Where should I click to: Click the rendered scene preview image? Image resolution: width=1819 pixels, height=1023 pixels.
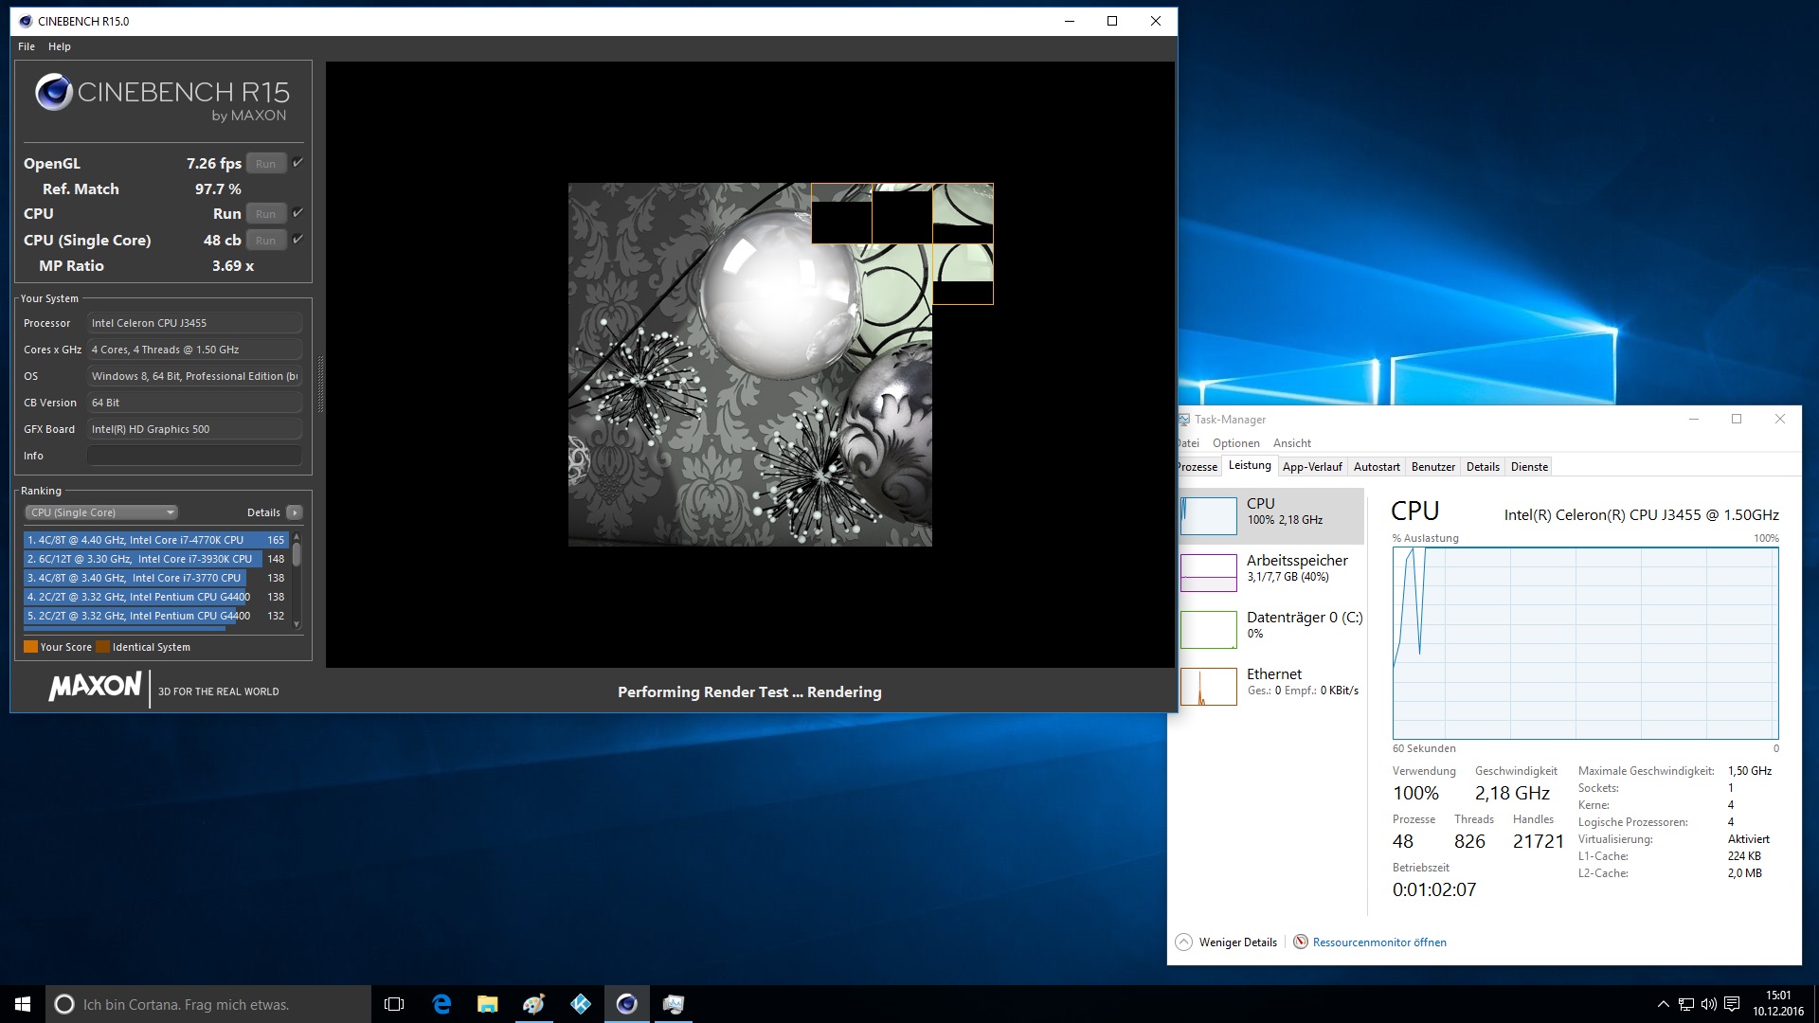pos(750,365)
